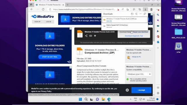Open Chat app on taskbar
Image resolution: width=187 pixels, height=105 pixels.
click(x=97, y=99)
